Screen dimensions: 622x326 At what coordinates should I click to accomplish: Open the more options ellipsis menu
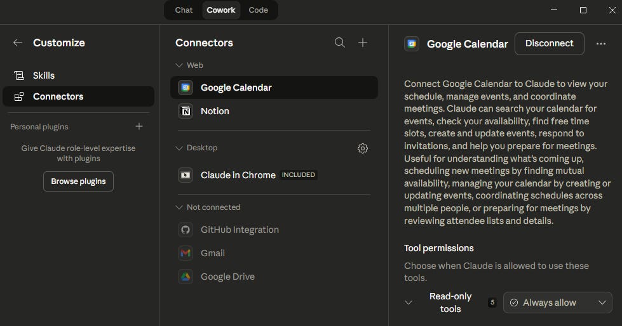pos(601,44)
